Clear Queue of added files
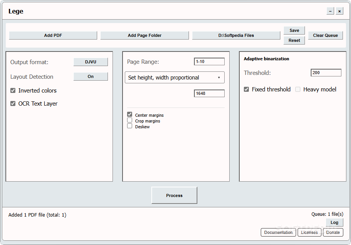This screenshot has width=351, height=245. (x=326, y=35)
